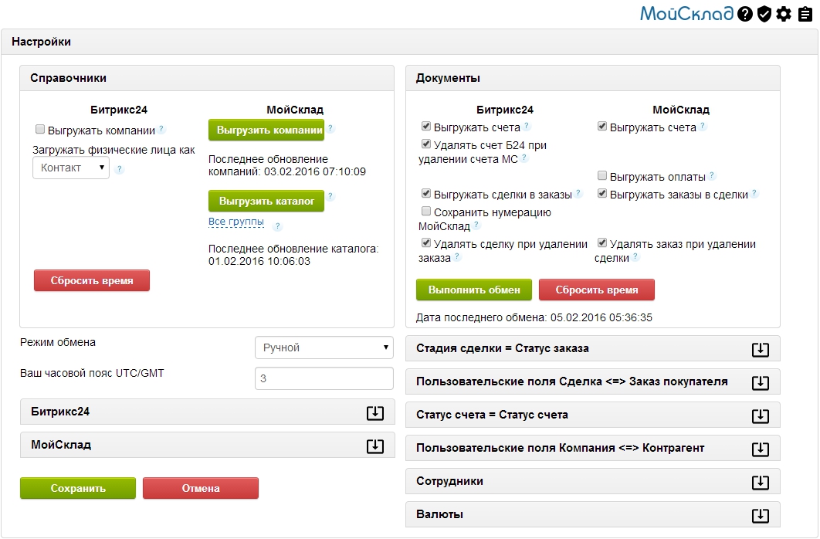Enable the Выгружать компании checkbox

(x=39, y=131)
